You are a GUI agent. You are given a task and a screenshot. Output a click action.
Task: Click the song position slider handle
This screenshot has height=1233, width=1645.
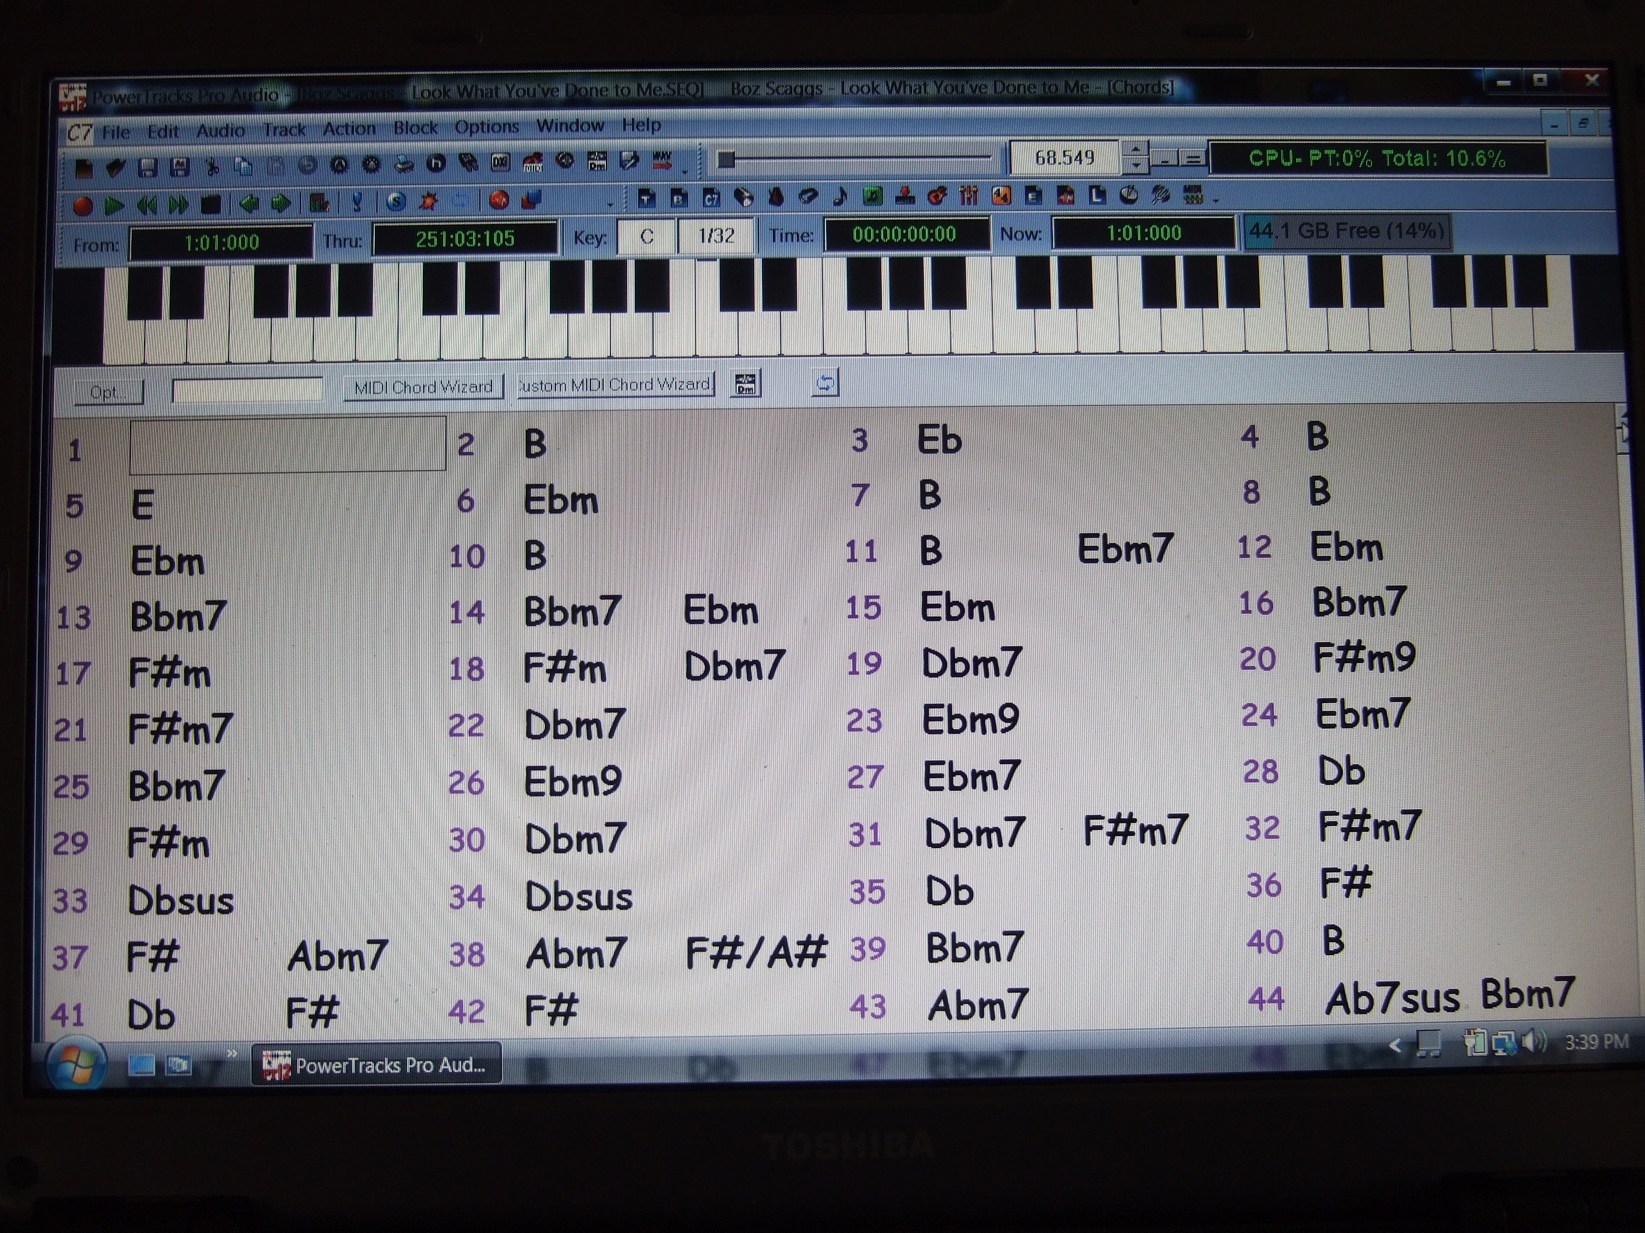726,159
